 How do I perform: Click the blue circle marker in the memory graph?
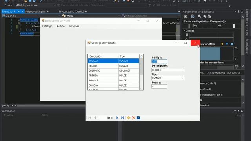pos(232,44)
